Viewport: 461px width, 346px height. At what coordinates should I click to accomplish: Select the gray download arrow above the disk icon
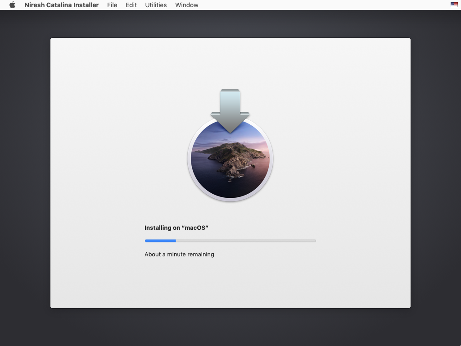(230, 106)
